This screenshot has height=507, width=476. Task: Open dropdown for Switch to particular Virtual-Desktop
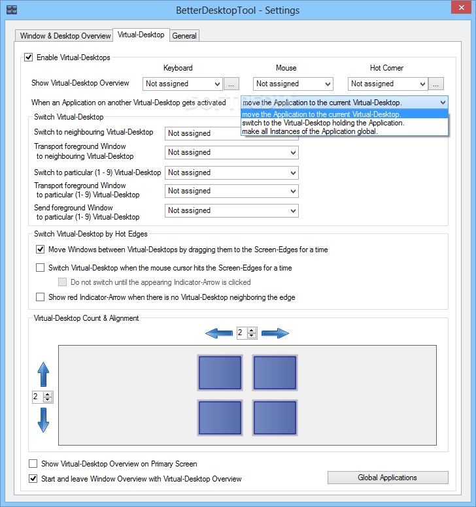pos(231,172)
